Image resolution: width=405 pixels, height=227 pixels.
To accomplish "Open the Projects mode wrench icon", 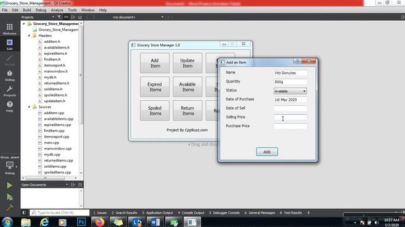I will click(x=9, y=91).
